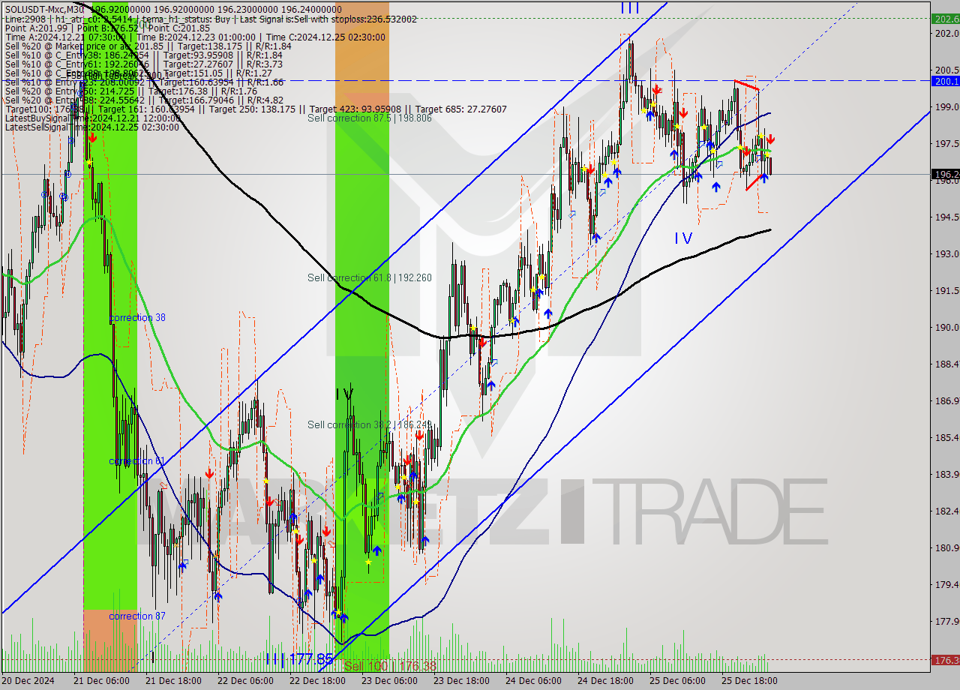Click the 183.9 price axis label
Screen dimensions: 960x690
pyautogui.click(x=946, y=474)
